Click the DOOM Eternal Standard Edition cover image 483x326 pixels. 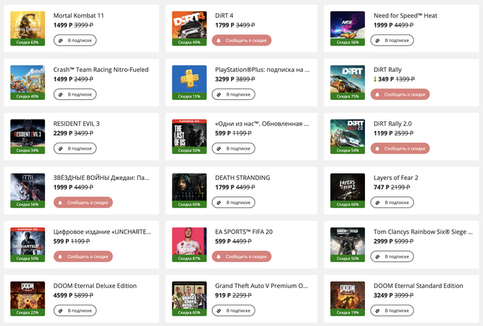click(x=348, y=295)
